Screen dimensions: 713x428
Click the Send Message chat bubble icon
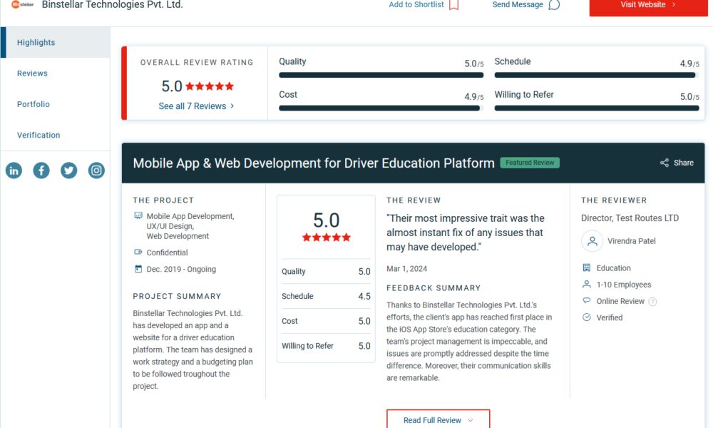554,5
